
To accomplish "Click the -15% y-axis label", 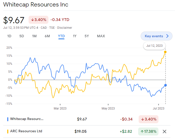I will 9,104.
